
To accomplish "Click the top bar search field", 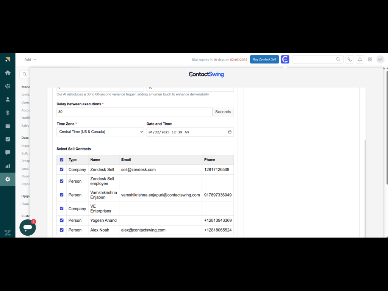I will click(x=314, y=59).
